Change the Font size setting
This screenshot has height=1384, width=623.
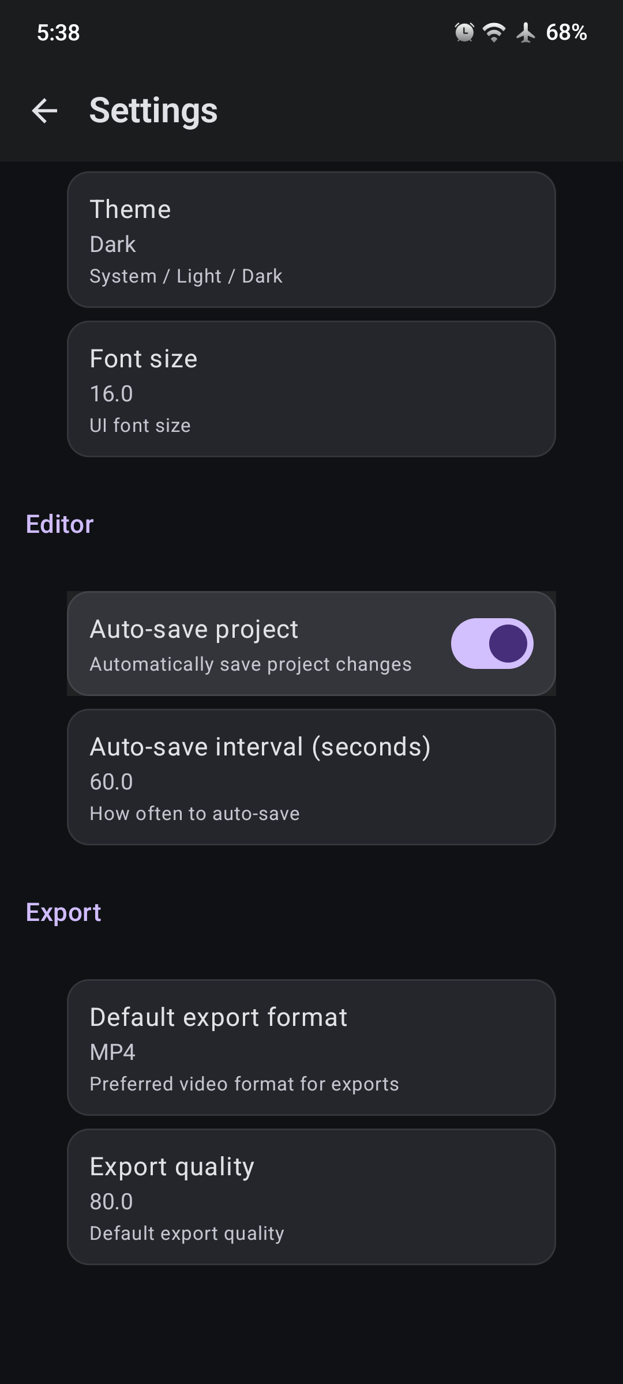click(x=311, y=389)
